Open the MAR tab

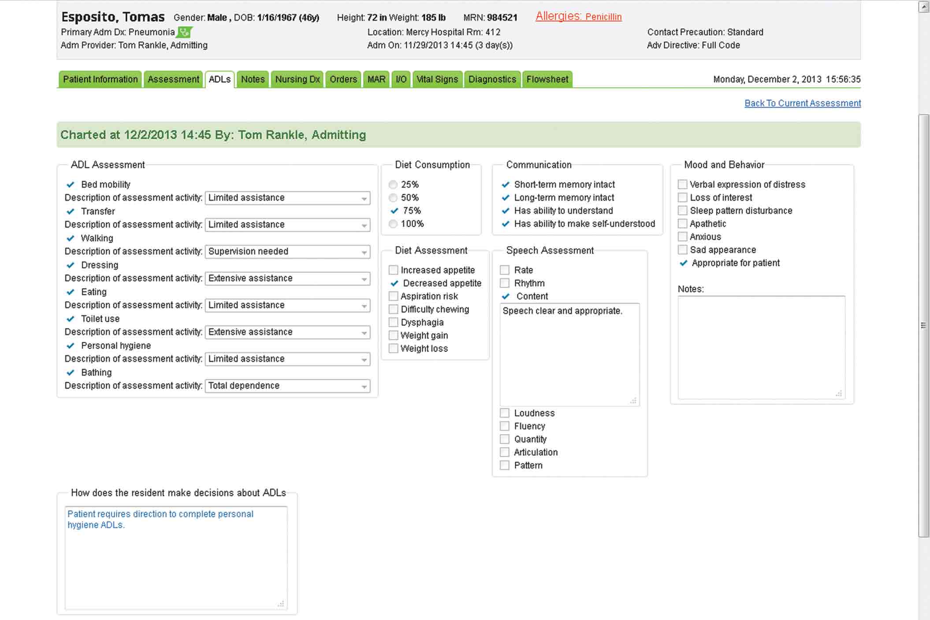(x=376, y=79)
